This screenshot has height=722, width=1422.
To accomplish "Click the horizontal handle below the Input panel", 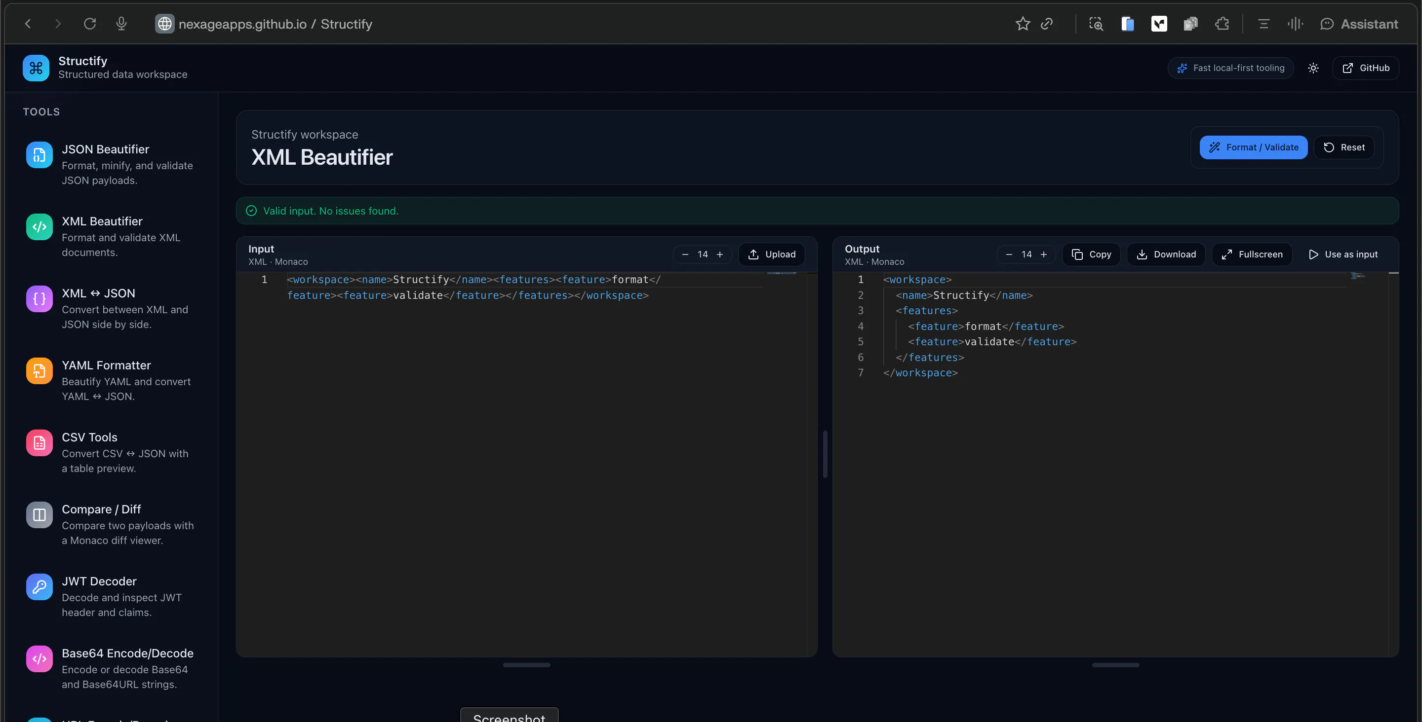I will pos(527,665).
